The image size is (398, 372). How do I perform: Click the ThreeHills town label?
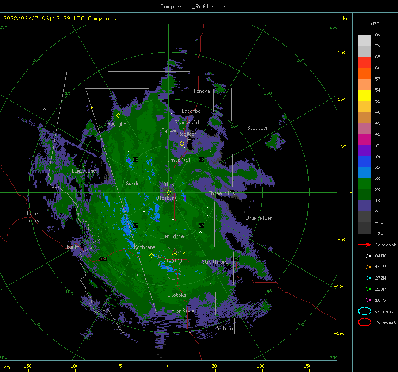coord(222,193)
